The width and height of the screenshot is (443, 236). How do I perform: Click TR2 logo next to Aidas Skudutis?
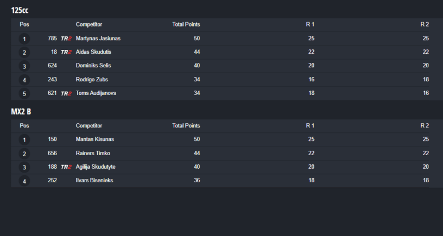66,52
